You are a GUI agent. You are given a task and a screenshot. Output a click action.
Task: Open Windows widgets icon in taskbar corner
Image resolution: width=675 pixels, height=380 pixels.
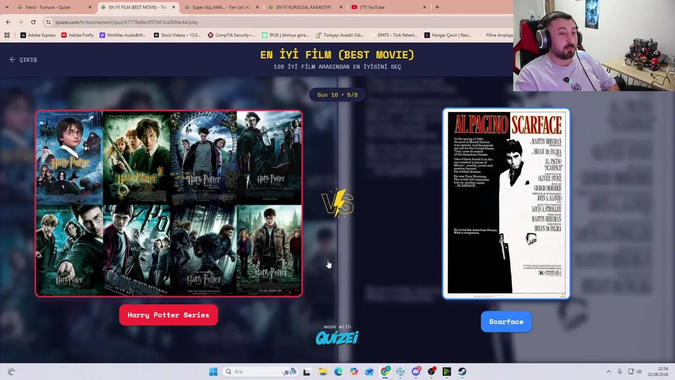click(x=12, y=372)
